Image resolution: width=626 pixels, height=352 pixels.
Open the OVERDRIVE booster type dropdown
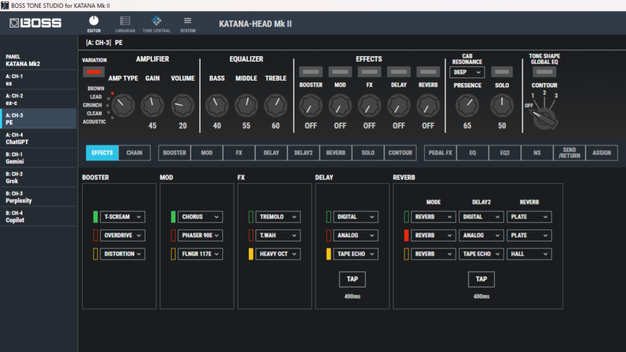122,235
